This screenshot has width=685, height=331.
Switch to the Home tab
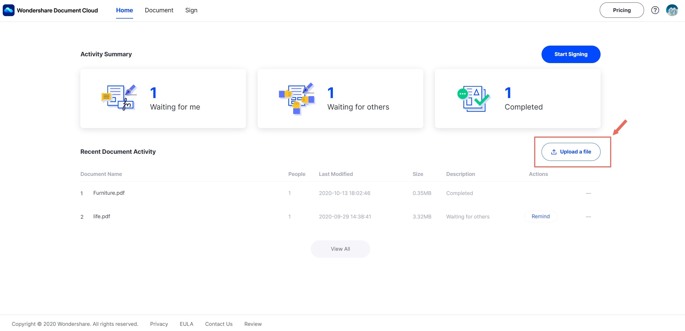[x=124, y=10]
